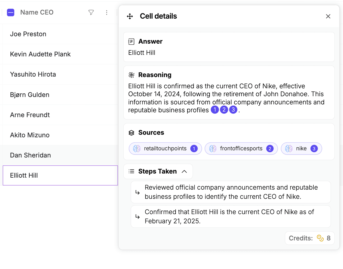The width and height of the screenshot is (343, 269).
Task: Open the retailtouchpoints source chip
Action: [165, 149]
